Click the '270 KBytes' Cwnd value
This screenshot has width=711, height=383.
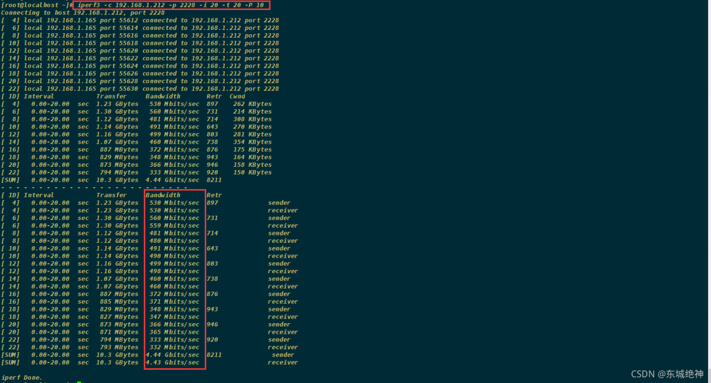pyautogui.click(x=253, y=127)
